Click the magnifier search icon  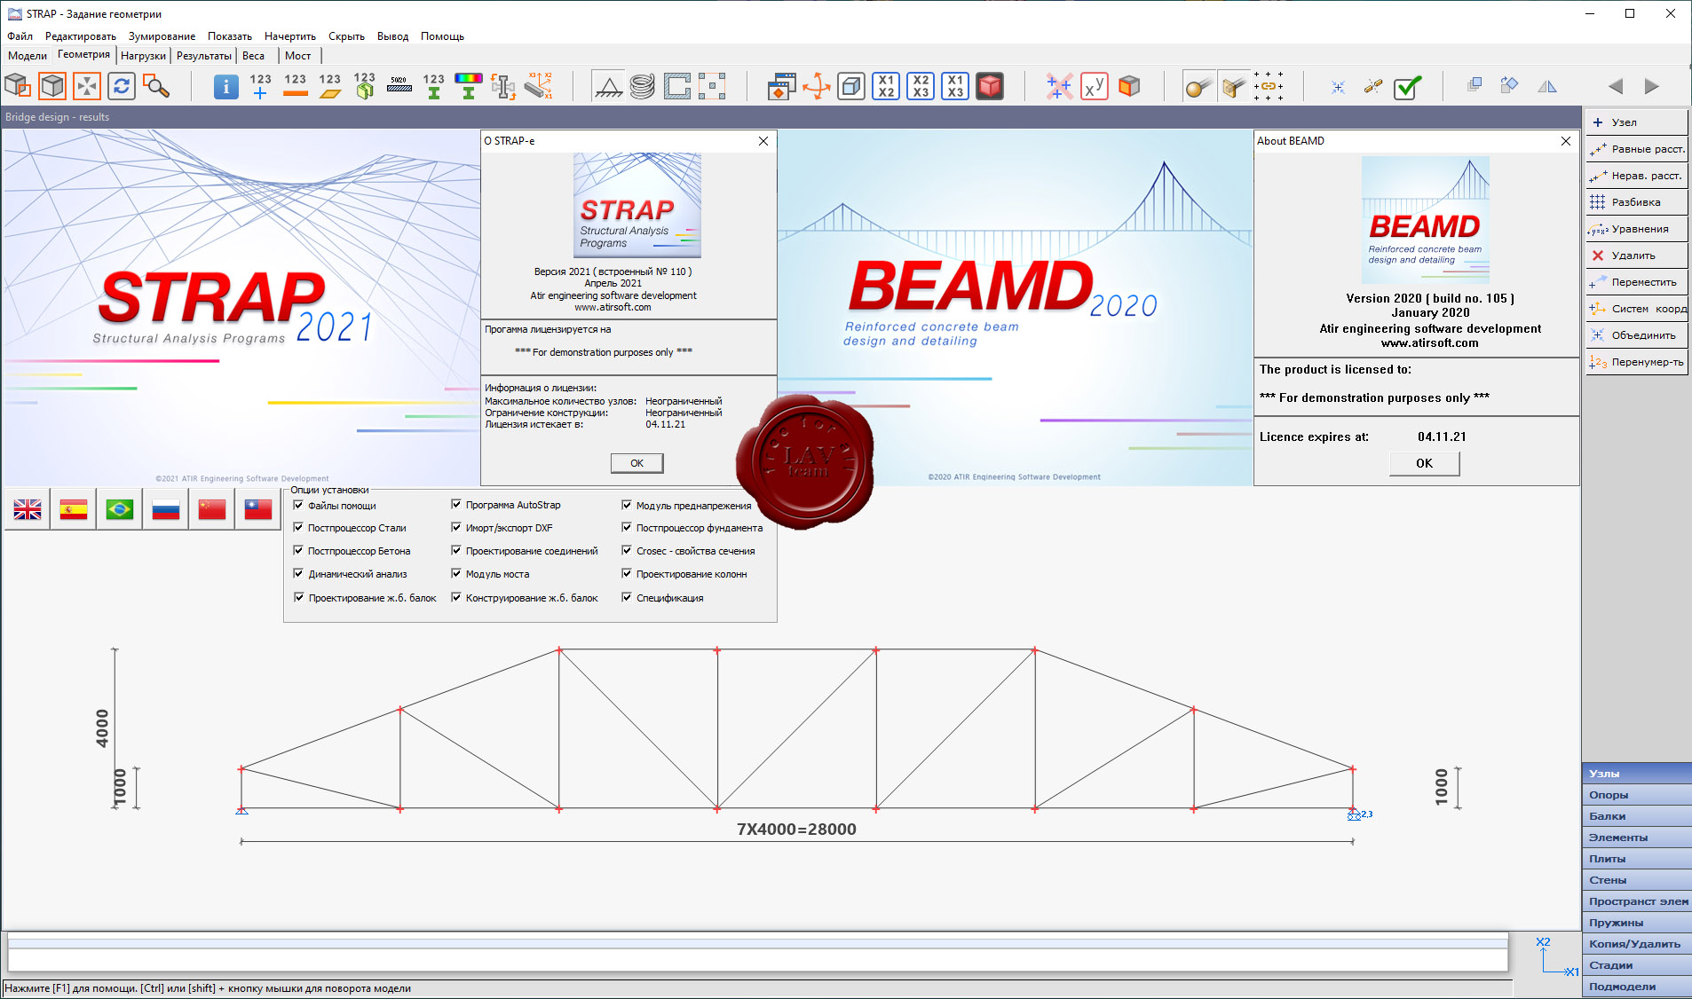click(156, 86)
